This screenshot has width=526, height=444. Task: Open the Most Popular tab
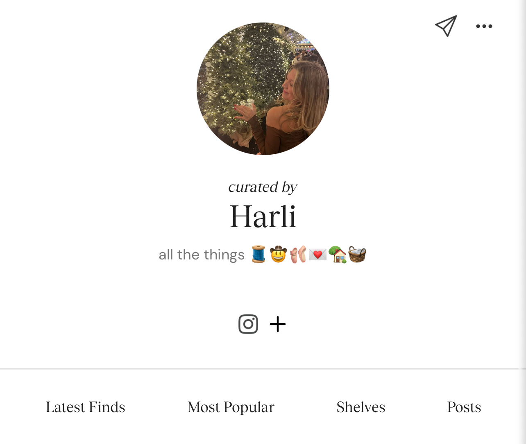pyautogui.click(x=231, y=407)
